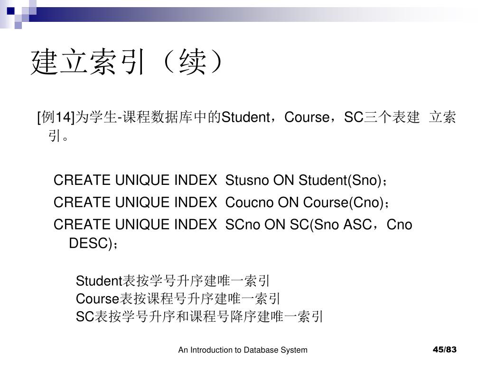Click Student(Sno) in first statement
This screenshot has width=486, height=365.
pyautogui.click(x=340, y=180)
